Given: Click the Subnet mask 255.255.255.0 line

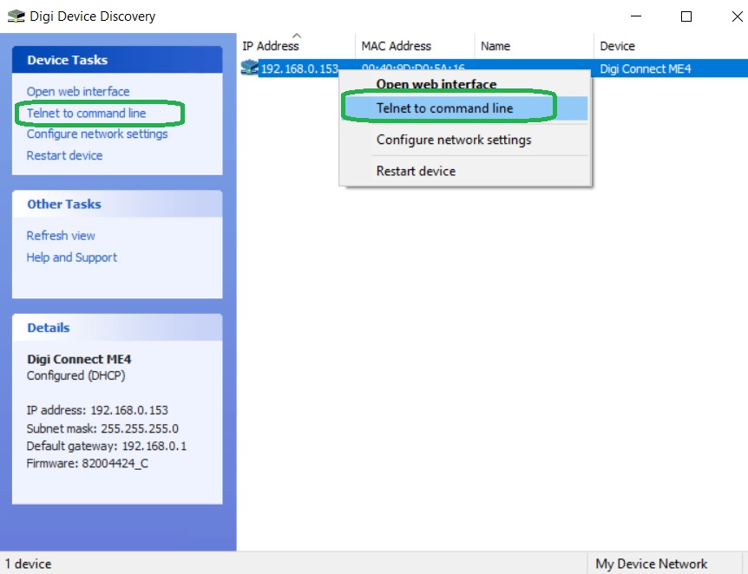Looking at the screenshot, I should tap(102, 428).
